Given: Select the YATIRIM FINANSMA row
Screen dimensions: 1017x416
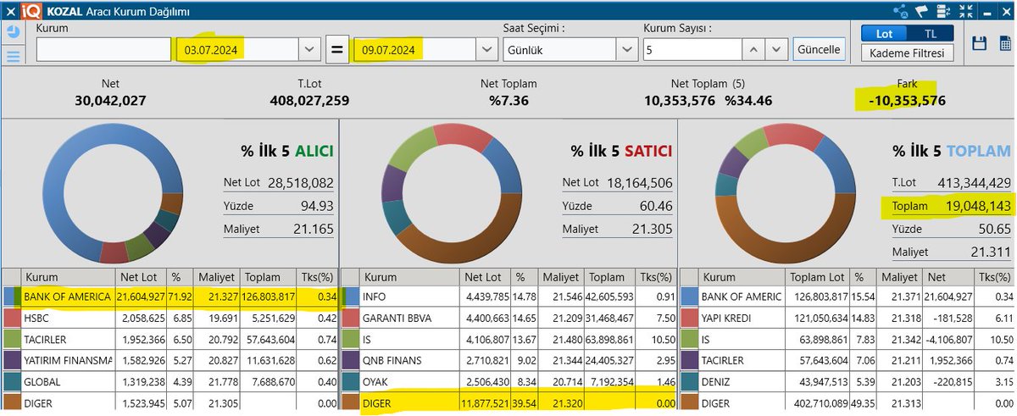Looking at the screenshot, I should 169,360.
